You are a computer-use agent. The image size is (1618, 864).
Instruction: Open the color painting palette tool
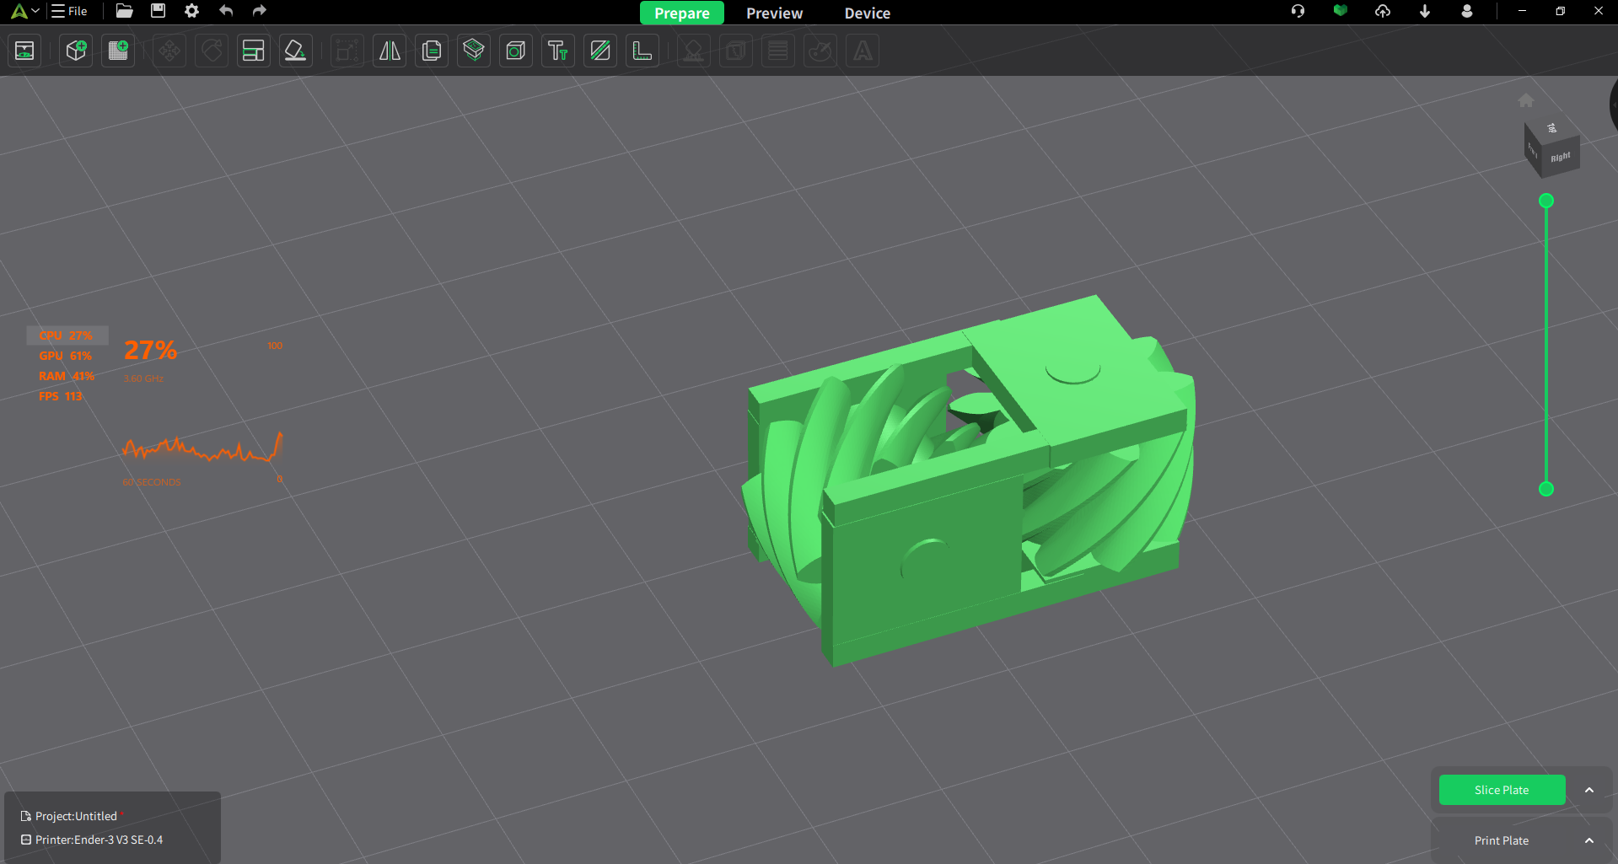click(820, 51)
